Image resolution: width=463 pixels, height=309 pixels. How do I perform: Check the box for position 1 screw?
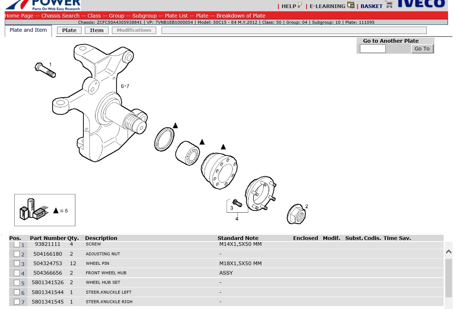(17, 244)
